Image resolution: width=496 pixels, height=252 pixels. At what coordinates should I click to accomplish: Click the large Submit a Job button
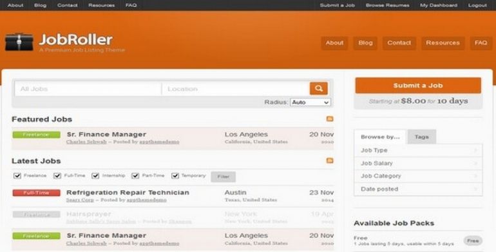coord(418,86)
